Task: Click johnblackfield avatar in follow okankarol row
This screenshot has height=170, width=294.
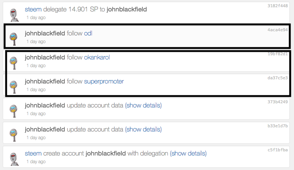Action: (14, 63)
